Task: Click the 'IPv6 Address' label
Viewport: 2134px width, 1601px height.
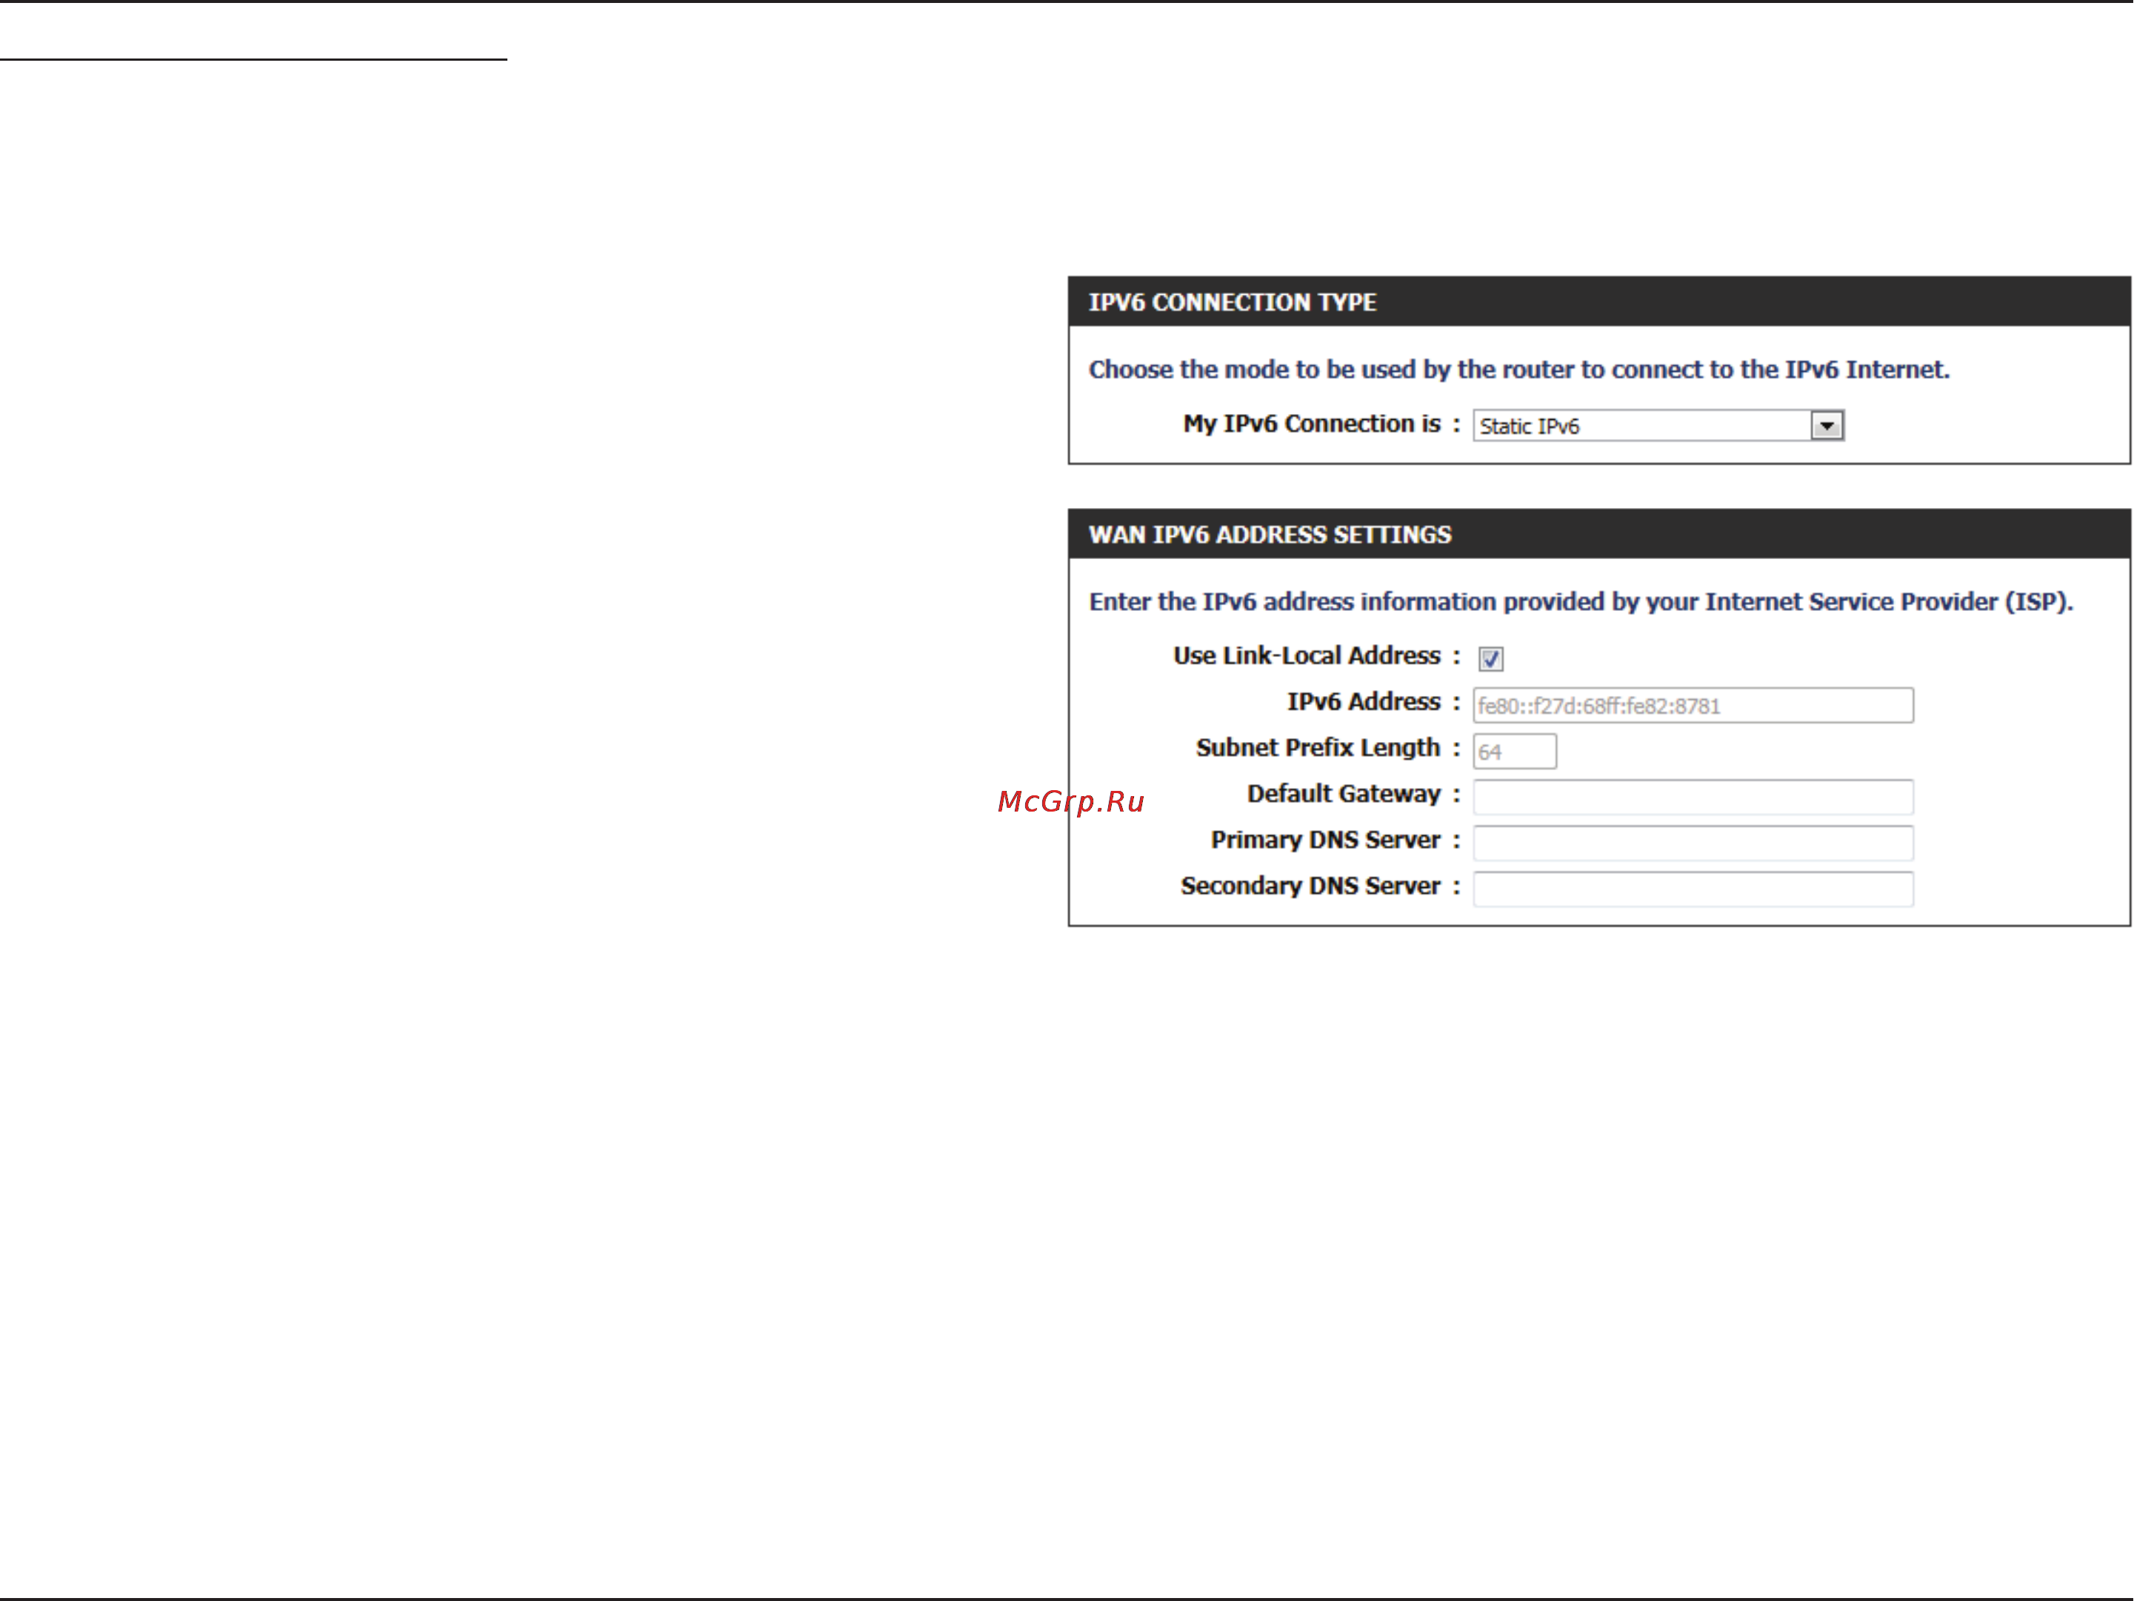Action: point(1363,701)
